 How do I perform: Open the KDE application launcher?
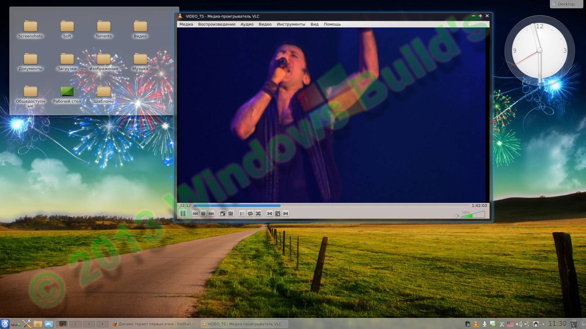click(x=5, y=324)
